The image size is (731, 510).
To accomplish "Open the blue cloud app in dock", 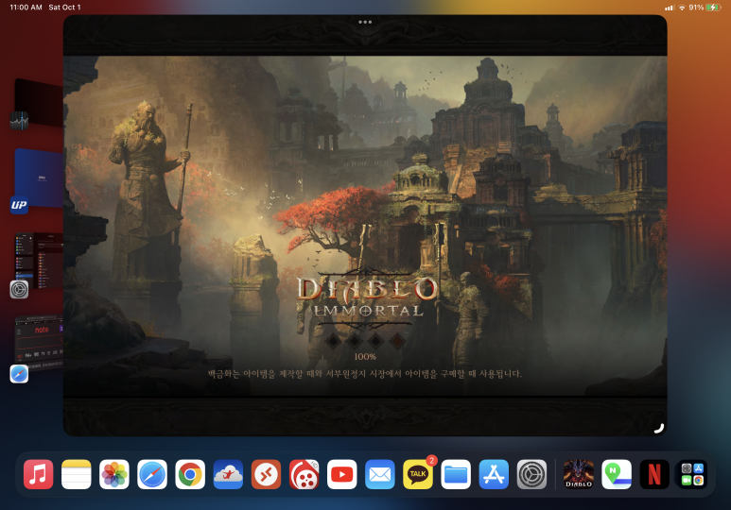I will [228, 474].
